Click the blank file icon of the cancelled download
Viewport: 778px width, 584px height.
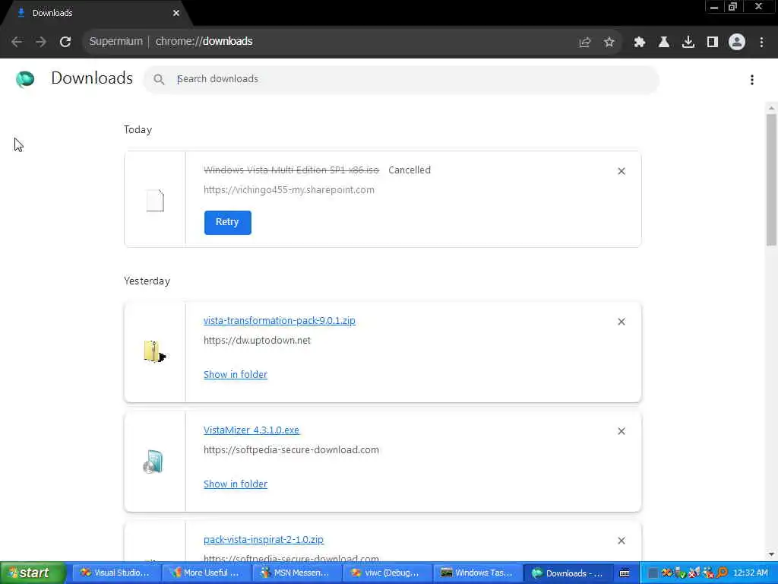(x=155, y=201)
